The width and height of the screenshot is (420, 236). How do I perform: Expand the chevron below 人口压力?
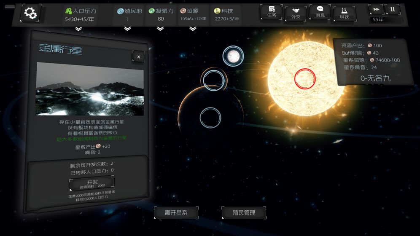pyautogui.click(x=78, y=29)
